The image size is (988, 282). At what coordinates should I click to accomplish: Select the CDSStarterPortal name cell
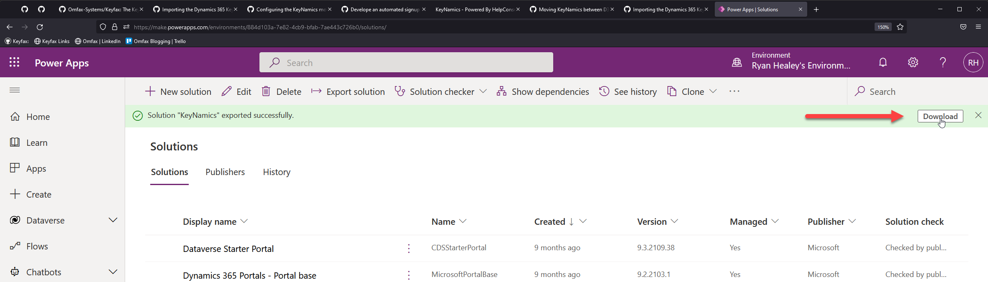coord(459,248)
